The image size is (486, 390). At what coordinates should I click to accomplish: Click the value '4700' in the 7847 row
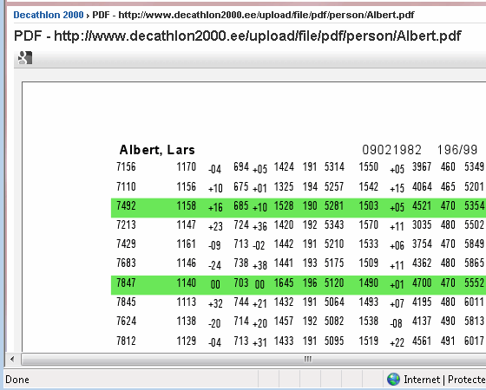tap(422, 283)
